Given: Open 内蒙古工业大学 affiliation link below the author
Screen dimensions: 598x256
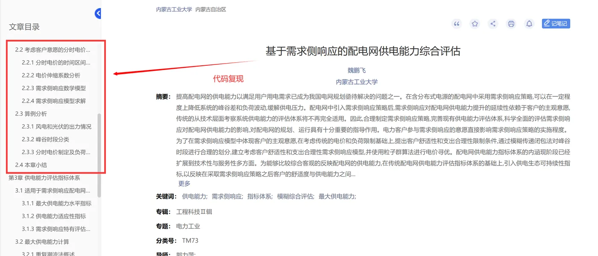Looking at the screenshot, I should coord(357,81).
